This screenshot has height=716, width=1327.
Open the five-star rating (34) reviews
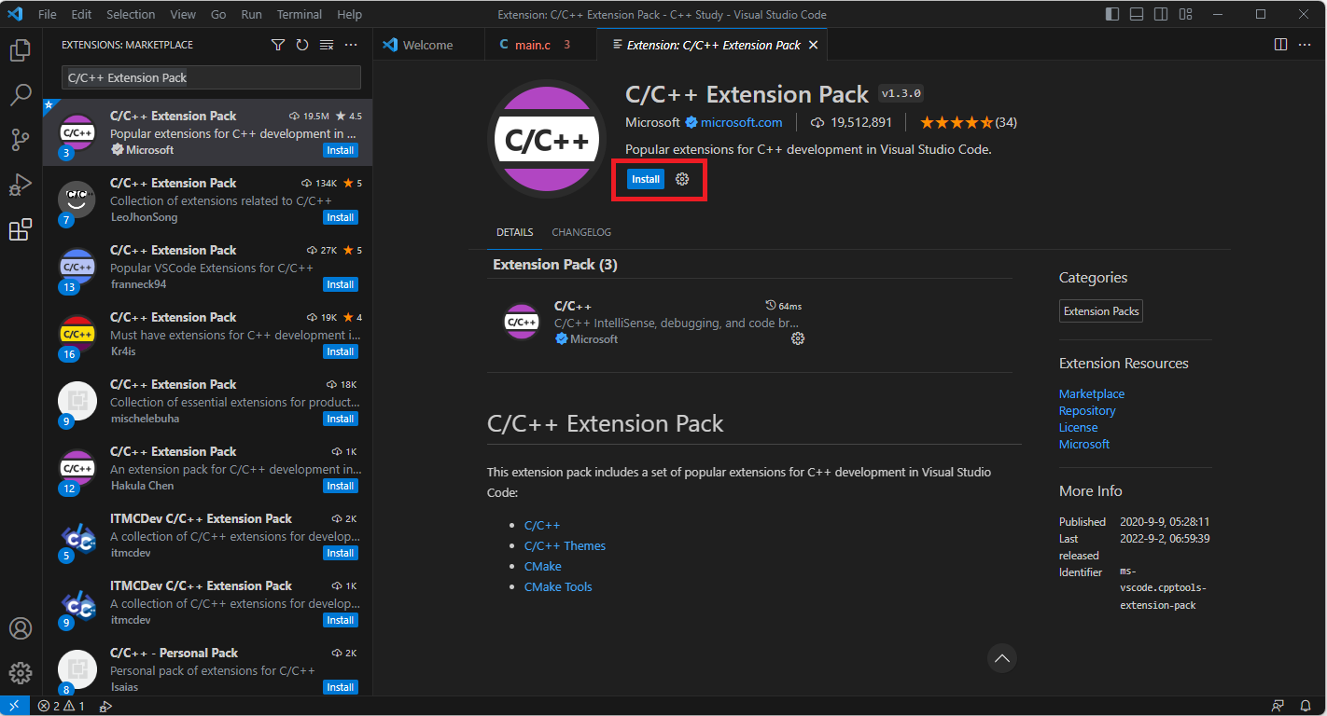click(968, 122)
